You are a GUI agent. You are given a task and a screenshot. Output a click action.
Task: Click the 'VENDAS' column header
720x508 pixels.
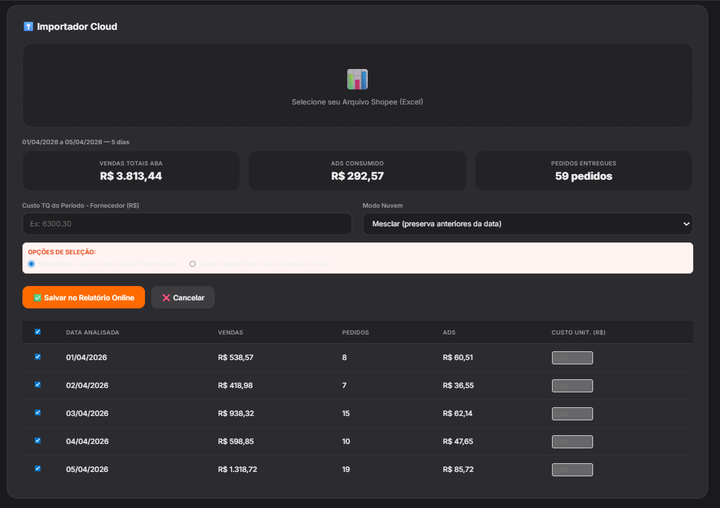(230, 332)
